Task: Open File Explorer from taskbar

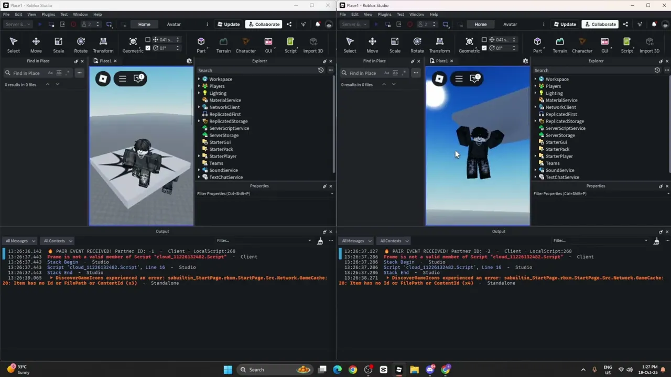Action: click(414, 370)
